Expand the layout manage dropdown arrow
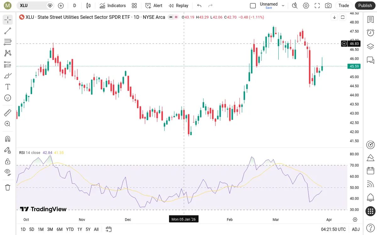Screen dimensions: 377x235 (283, 6)
